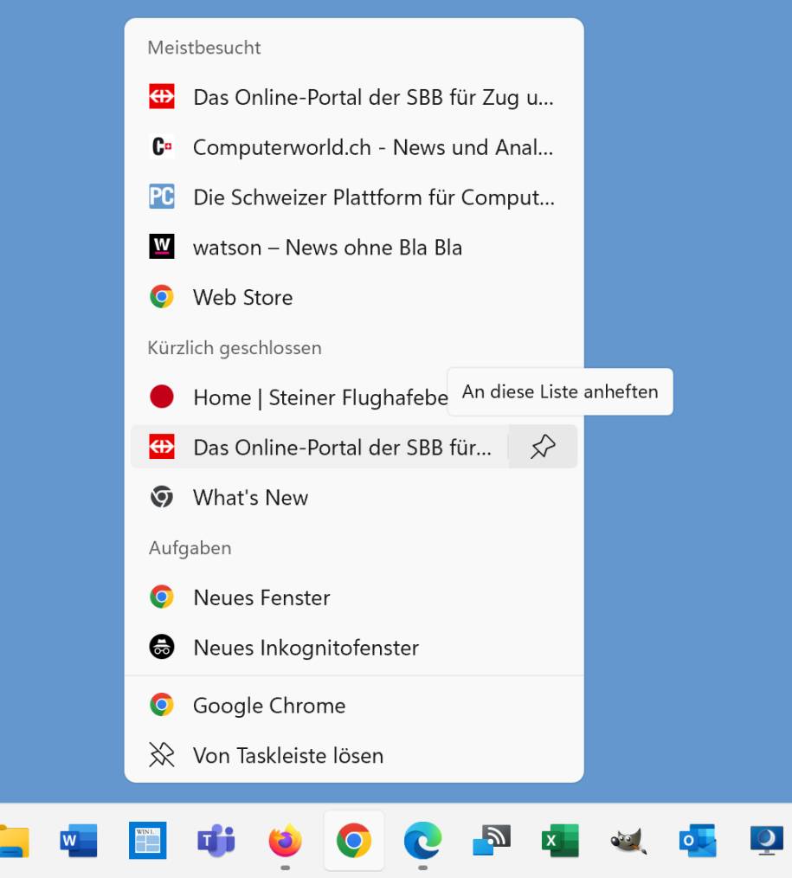This screenshot has width=792, height=878.
Task: Click the pin icon beside the SBB entry
Action: tap(543, 447)
